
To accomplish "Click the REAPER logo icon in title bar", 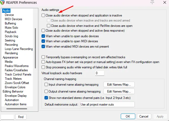I will tap(2, 2).
